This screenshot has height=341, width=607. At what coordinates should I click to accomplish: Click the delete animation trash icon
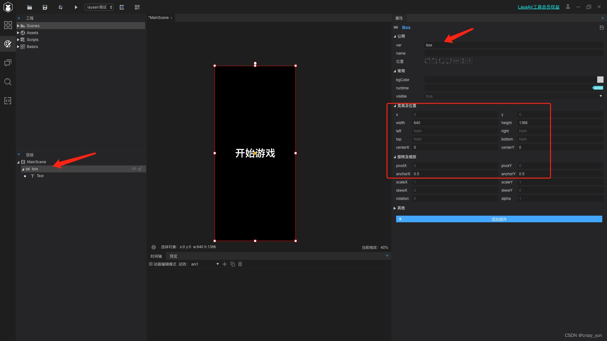coord(240,264)
